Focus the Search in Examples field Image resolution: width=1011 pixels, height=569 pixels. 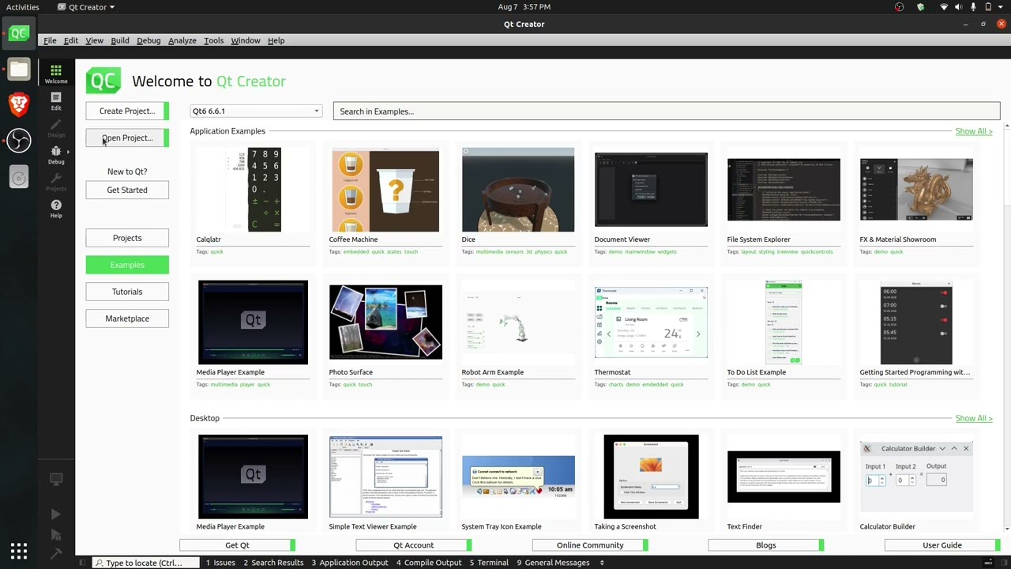pyautogui.click(x=667, y=111)
